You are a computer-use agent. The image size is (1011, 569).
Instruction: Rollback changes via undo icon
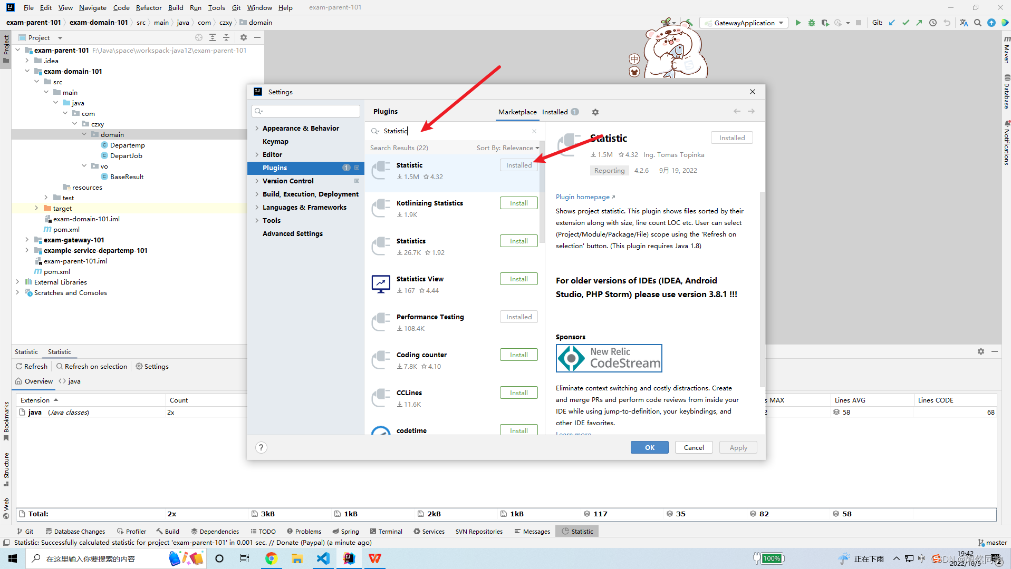tap(947, 23)
